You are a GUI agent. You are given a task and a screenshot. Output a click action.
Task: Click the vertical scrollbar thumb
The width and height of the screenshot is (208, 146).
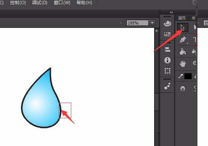click(157, 102)
